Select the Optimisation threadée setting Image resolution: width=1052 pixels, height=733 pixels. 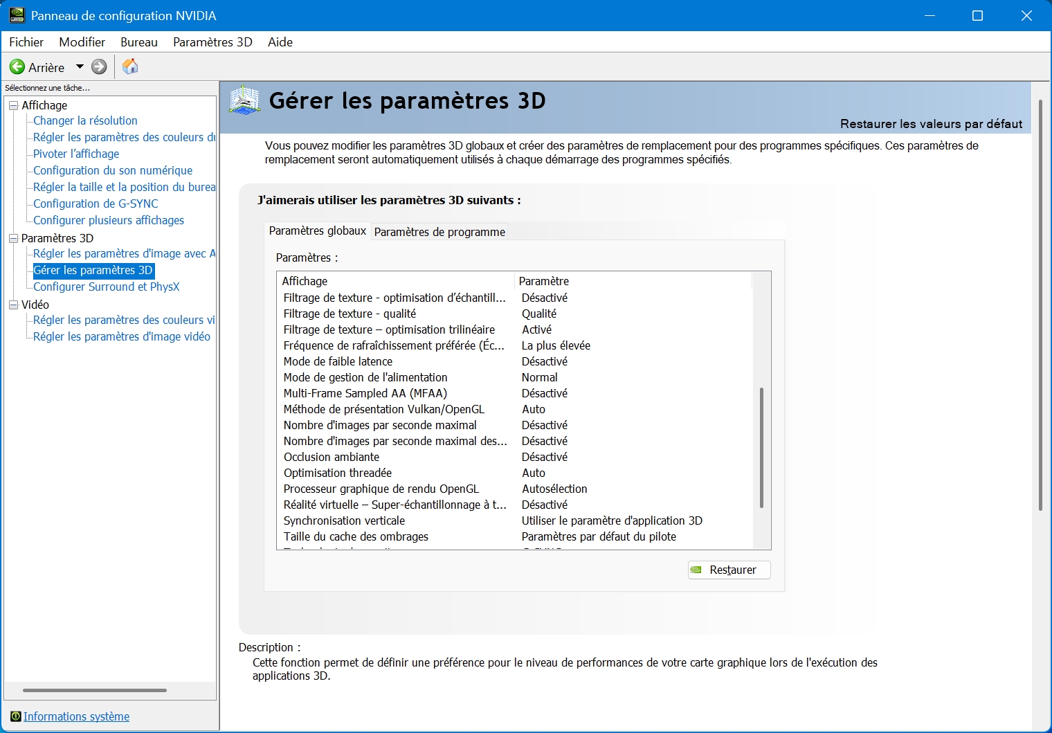pos(514,473)
